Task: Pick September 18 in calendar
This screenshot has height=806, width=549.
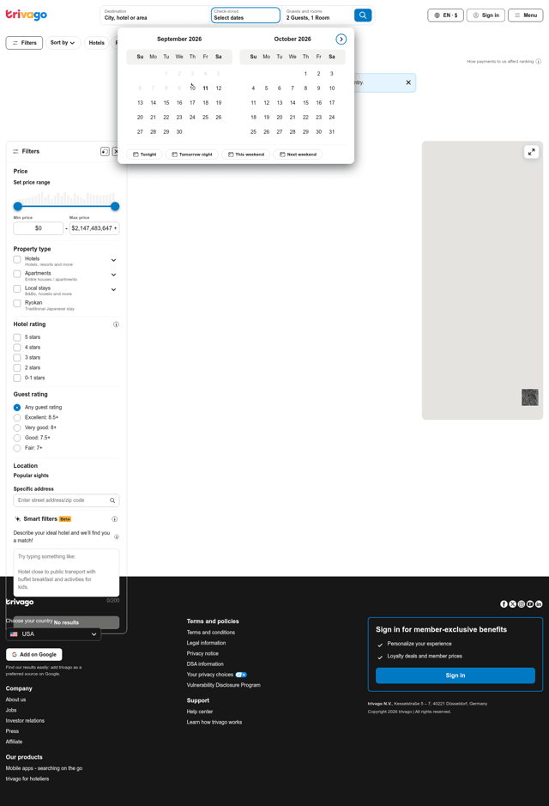Action: click(205, 103)
